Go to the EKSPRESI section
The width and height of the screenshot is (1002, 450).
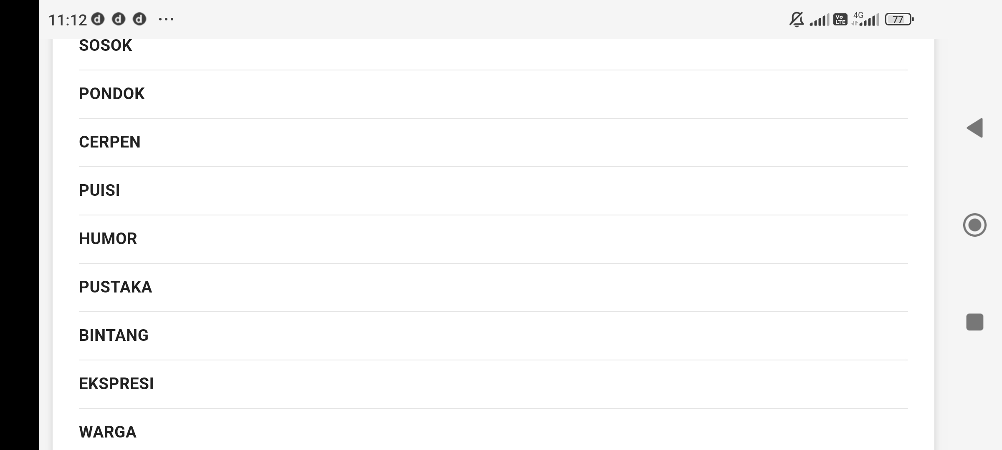coord(116,384)
